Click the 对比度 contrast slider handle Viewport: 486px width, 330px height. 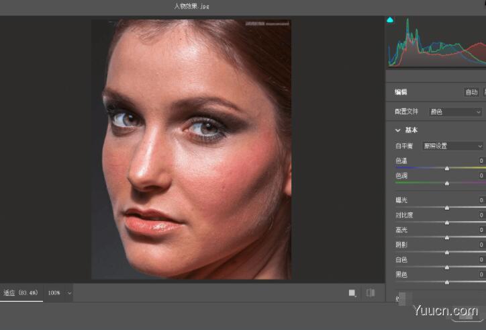(447, 222)
